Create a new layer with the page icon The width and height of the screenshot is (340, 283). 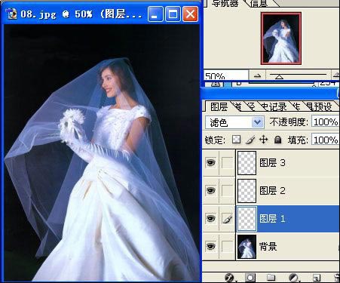316,278
